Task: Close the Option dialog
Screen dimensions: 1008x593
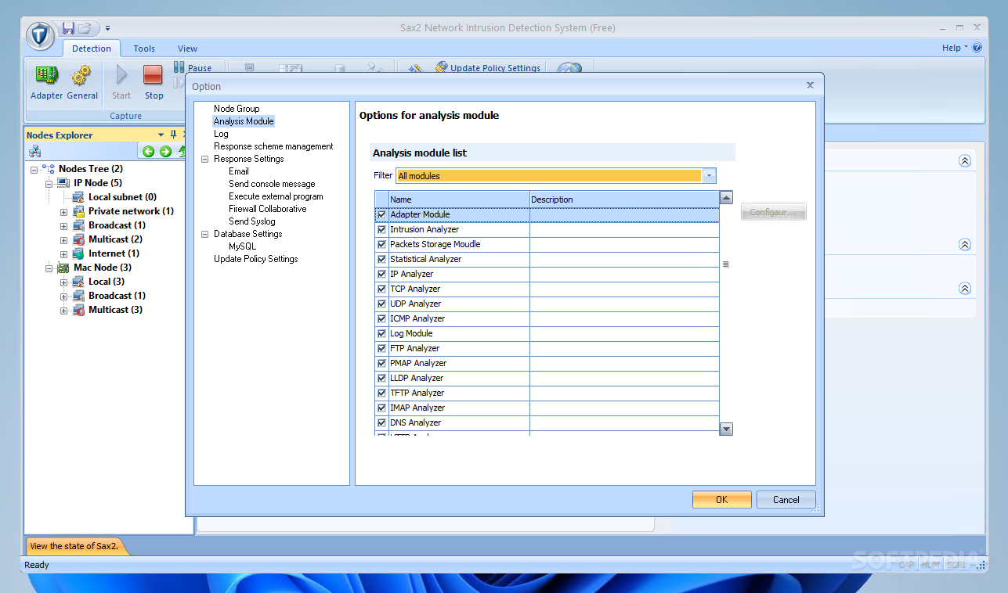Action: pyautogui.click(x=810, y=85)
